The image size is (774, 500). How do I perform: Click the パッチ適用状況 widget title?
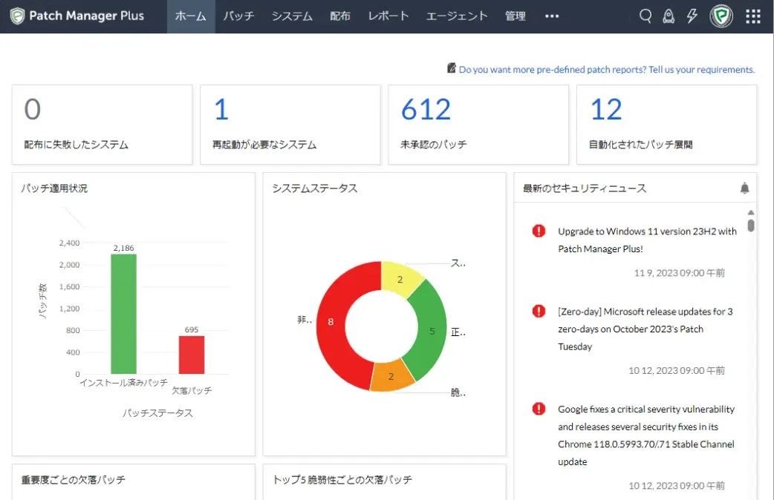pos(54,188)
